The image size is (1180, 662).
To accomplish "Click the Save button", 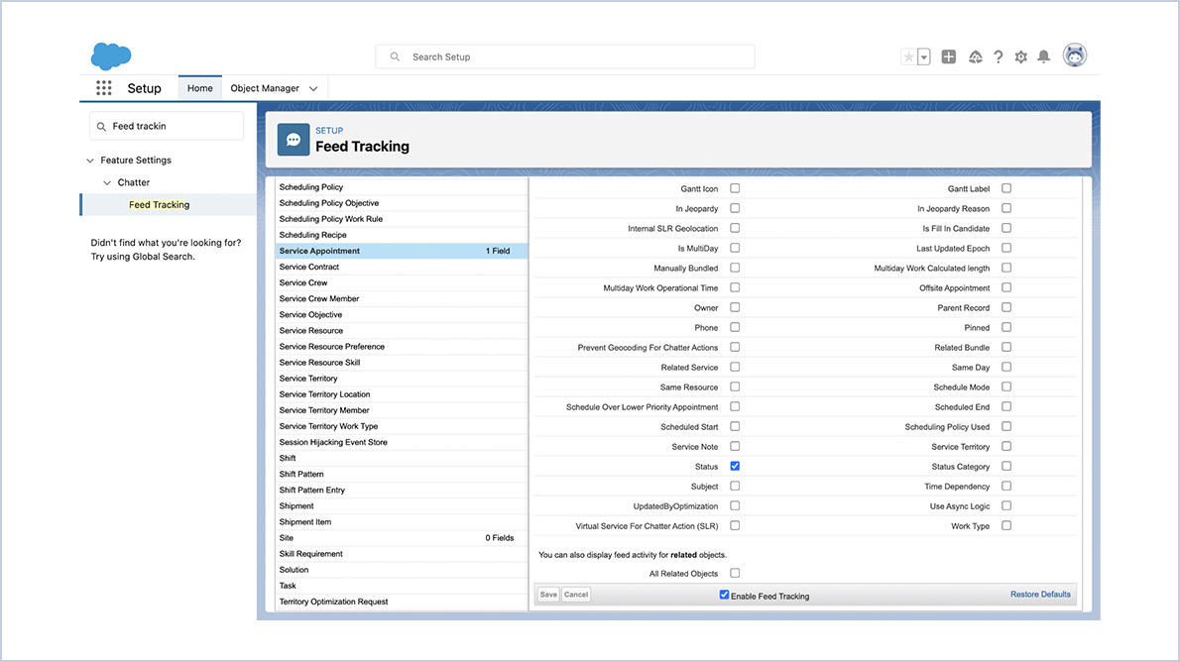I will point(548,594).
